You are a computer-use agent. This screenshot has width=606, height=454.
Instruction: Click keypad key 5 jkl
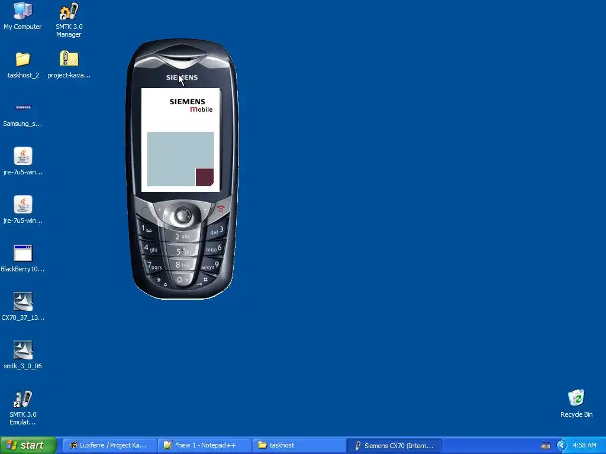pyautogui.click(x=183, y=251)
